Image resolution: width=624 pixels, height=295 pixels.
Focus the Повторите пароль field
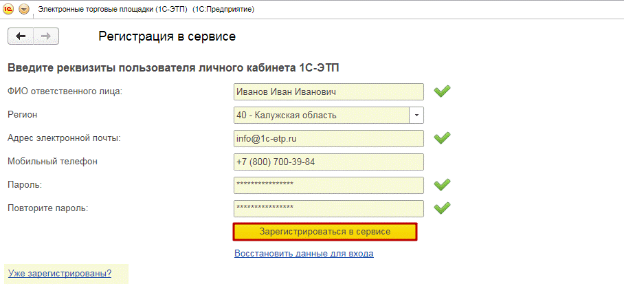point(328,208)
